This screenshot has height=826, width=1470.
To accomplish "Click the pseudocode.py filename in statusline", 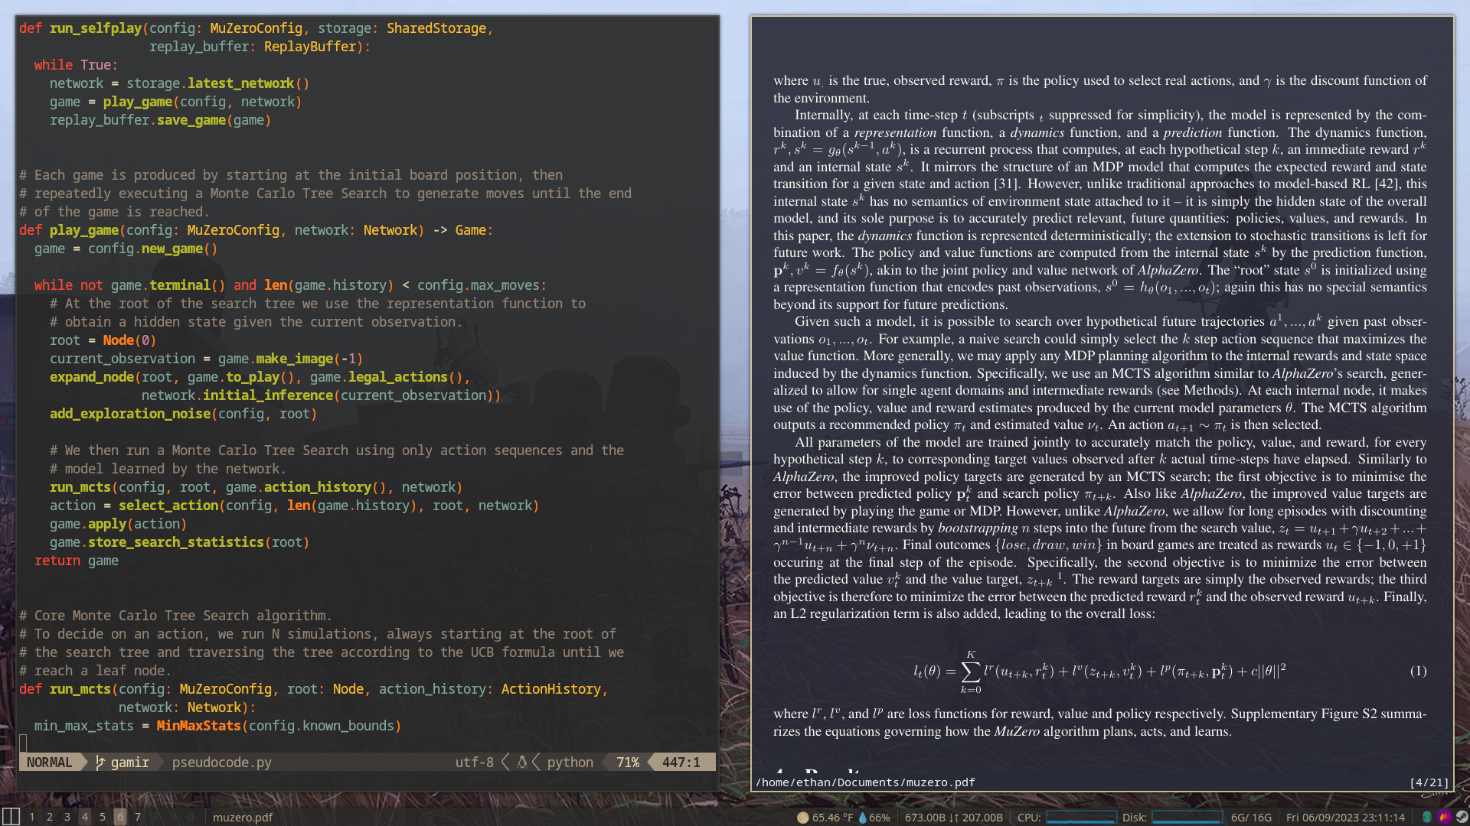I will [x=221, y=762].
